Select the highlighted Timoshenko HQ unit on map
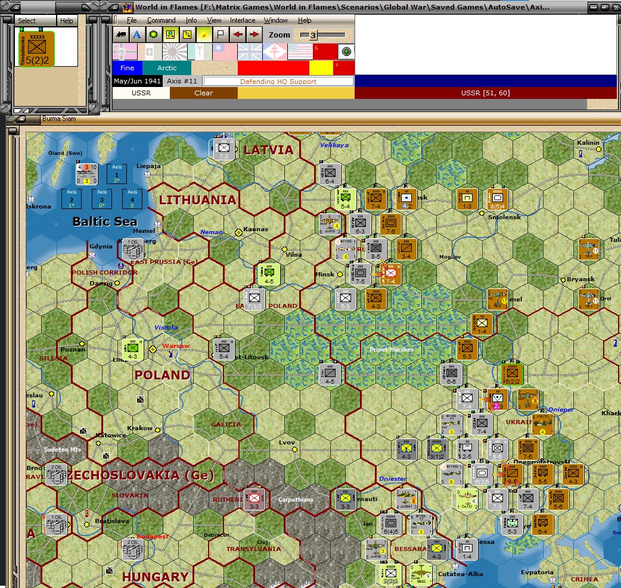Screen dimensions: 621x588 (x=512, y=374)
